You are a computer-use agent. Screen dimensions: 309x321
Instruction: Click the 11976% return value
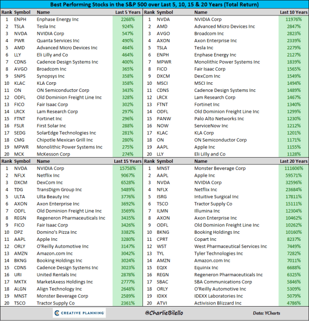(294, 20)
